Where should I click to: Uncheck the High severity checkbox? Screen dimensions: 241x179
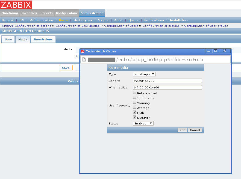pyautogui.click(x=134, y=112)
